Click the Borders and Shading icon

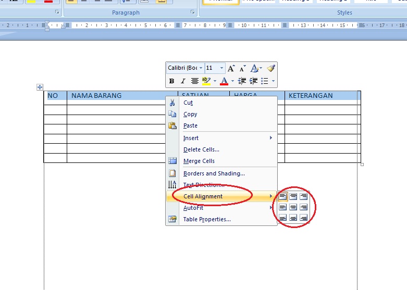172,173
